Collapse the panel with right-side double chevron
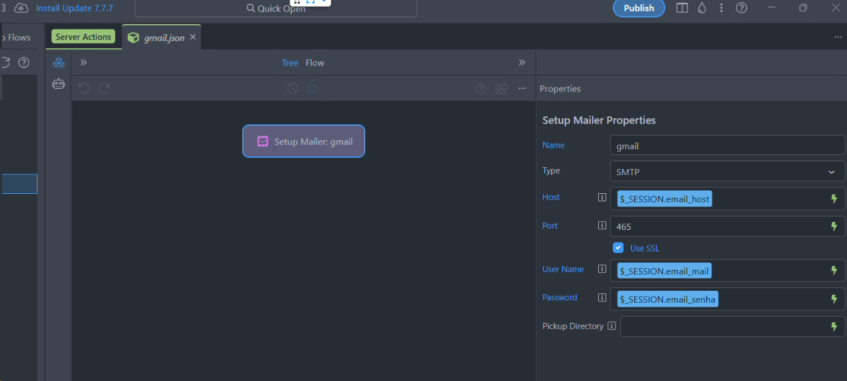 click(522, 63)
